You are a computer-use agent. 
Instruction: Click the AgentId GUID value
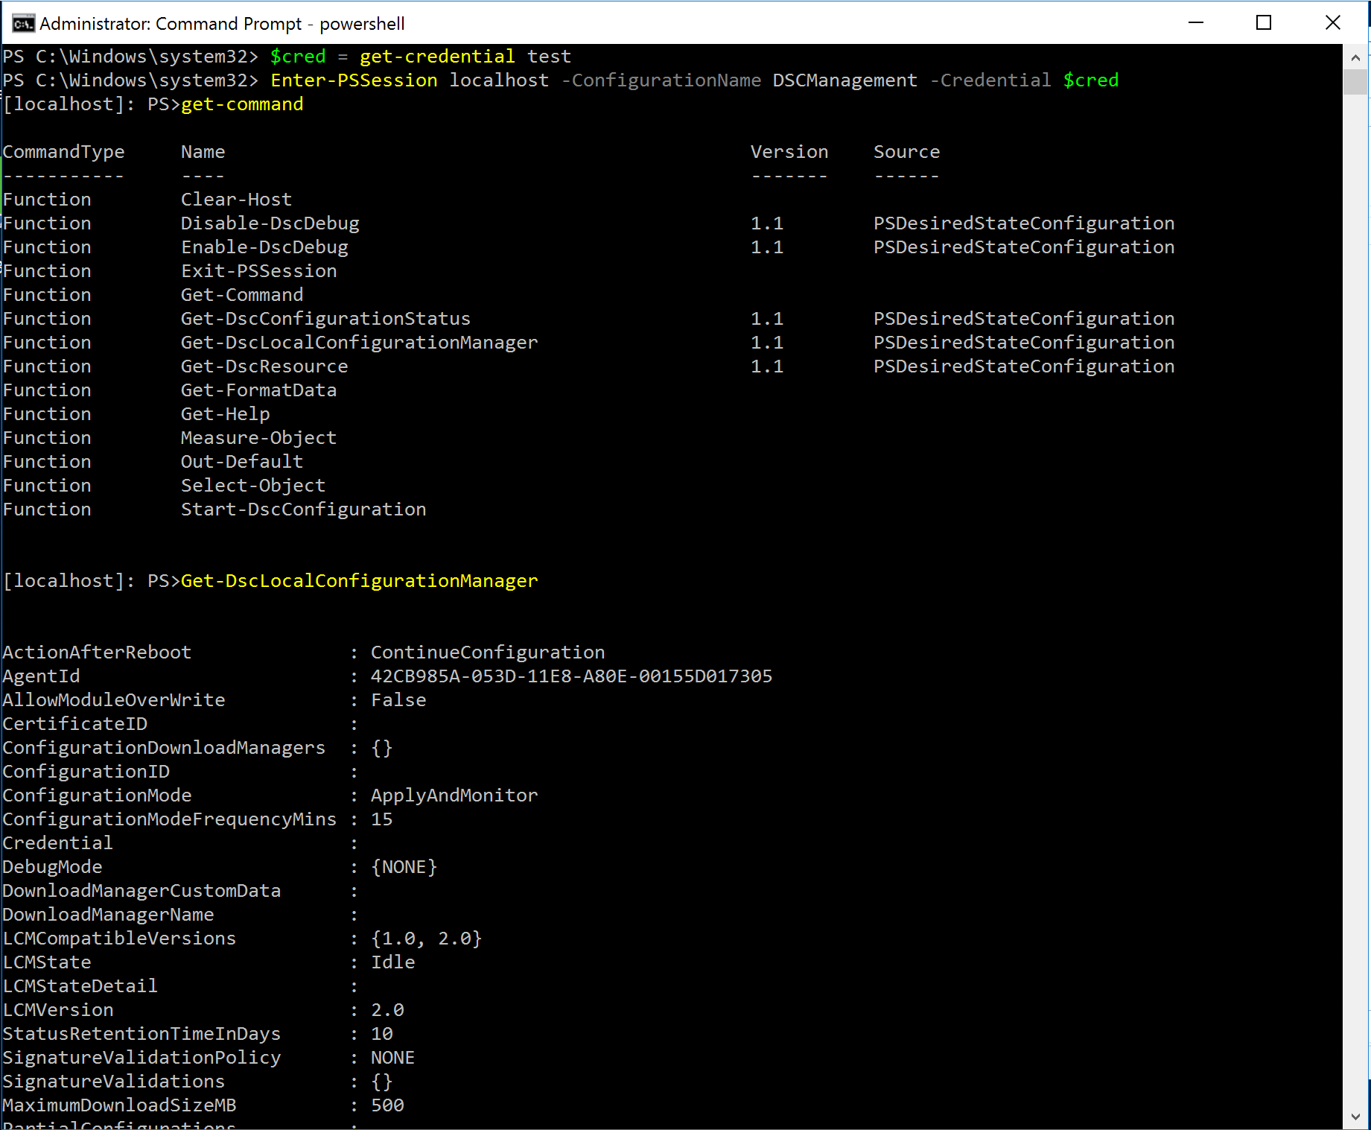click(x=571, y=676)
